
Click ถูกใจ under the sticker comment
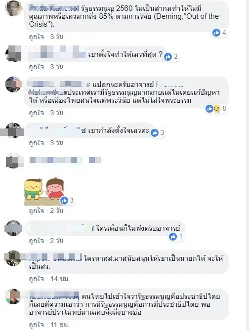pos(37,210)
